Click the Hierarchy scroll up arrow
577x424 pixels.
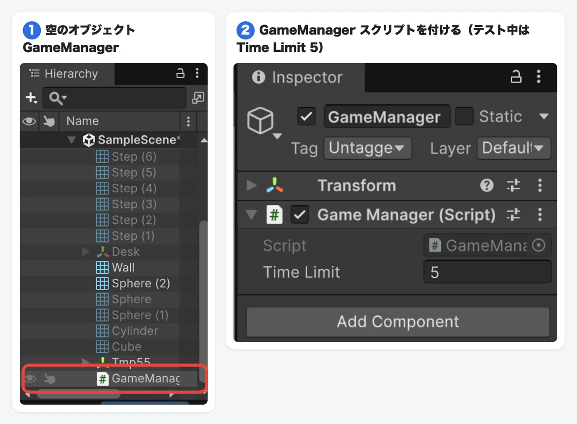coord(203,141)
